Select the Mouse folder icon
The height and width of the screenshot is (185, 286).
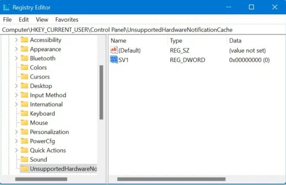[x=25, y=122]
